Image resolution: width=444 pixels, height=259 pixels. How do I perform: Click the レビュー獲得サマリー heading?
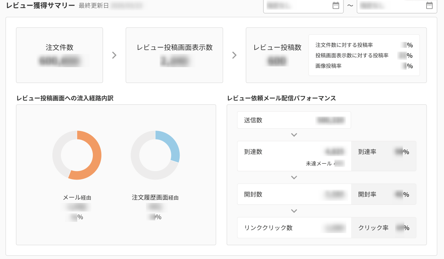40,5
